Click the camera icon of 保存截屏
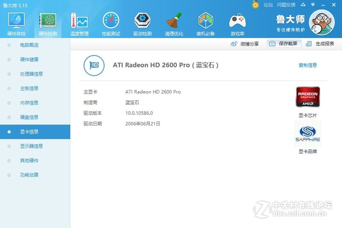The image size is (342, 228). click(272, 44)
